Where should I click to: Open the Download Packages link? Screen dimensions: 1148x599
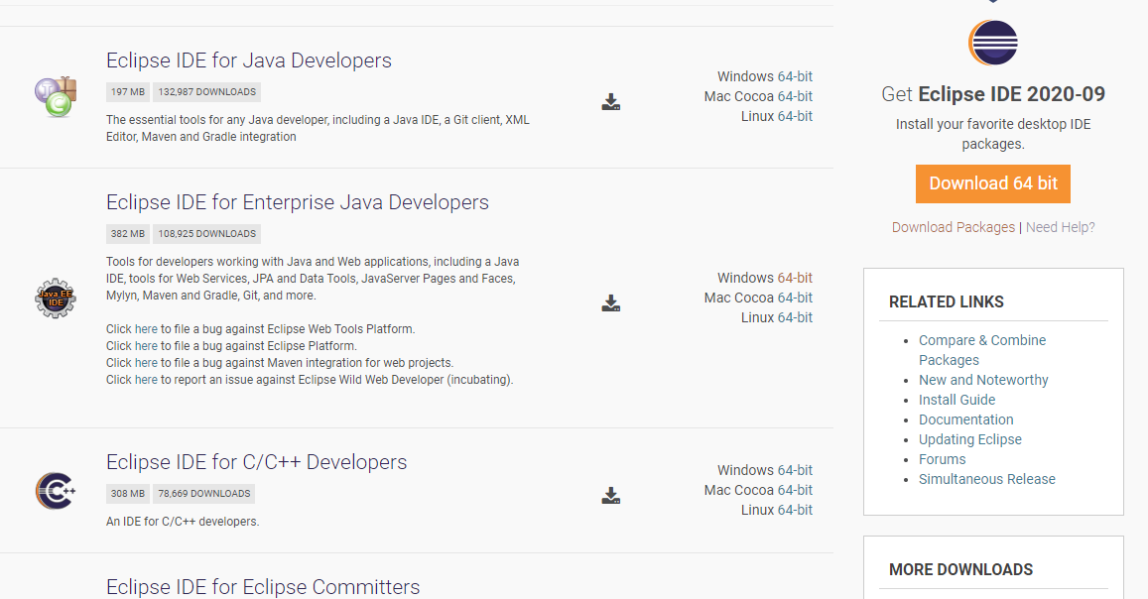point(954,227)
